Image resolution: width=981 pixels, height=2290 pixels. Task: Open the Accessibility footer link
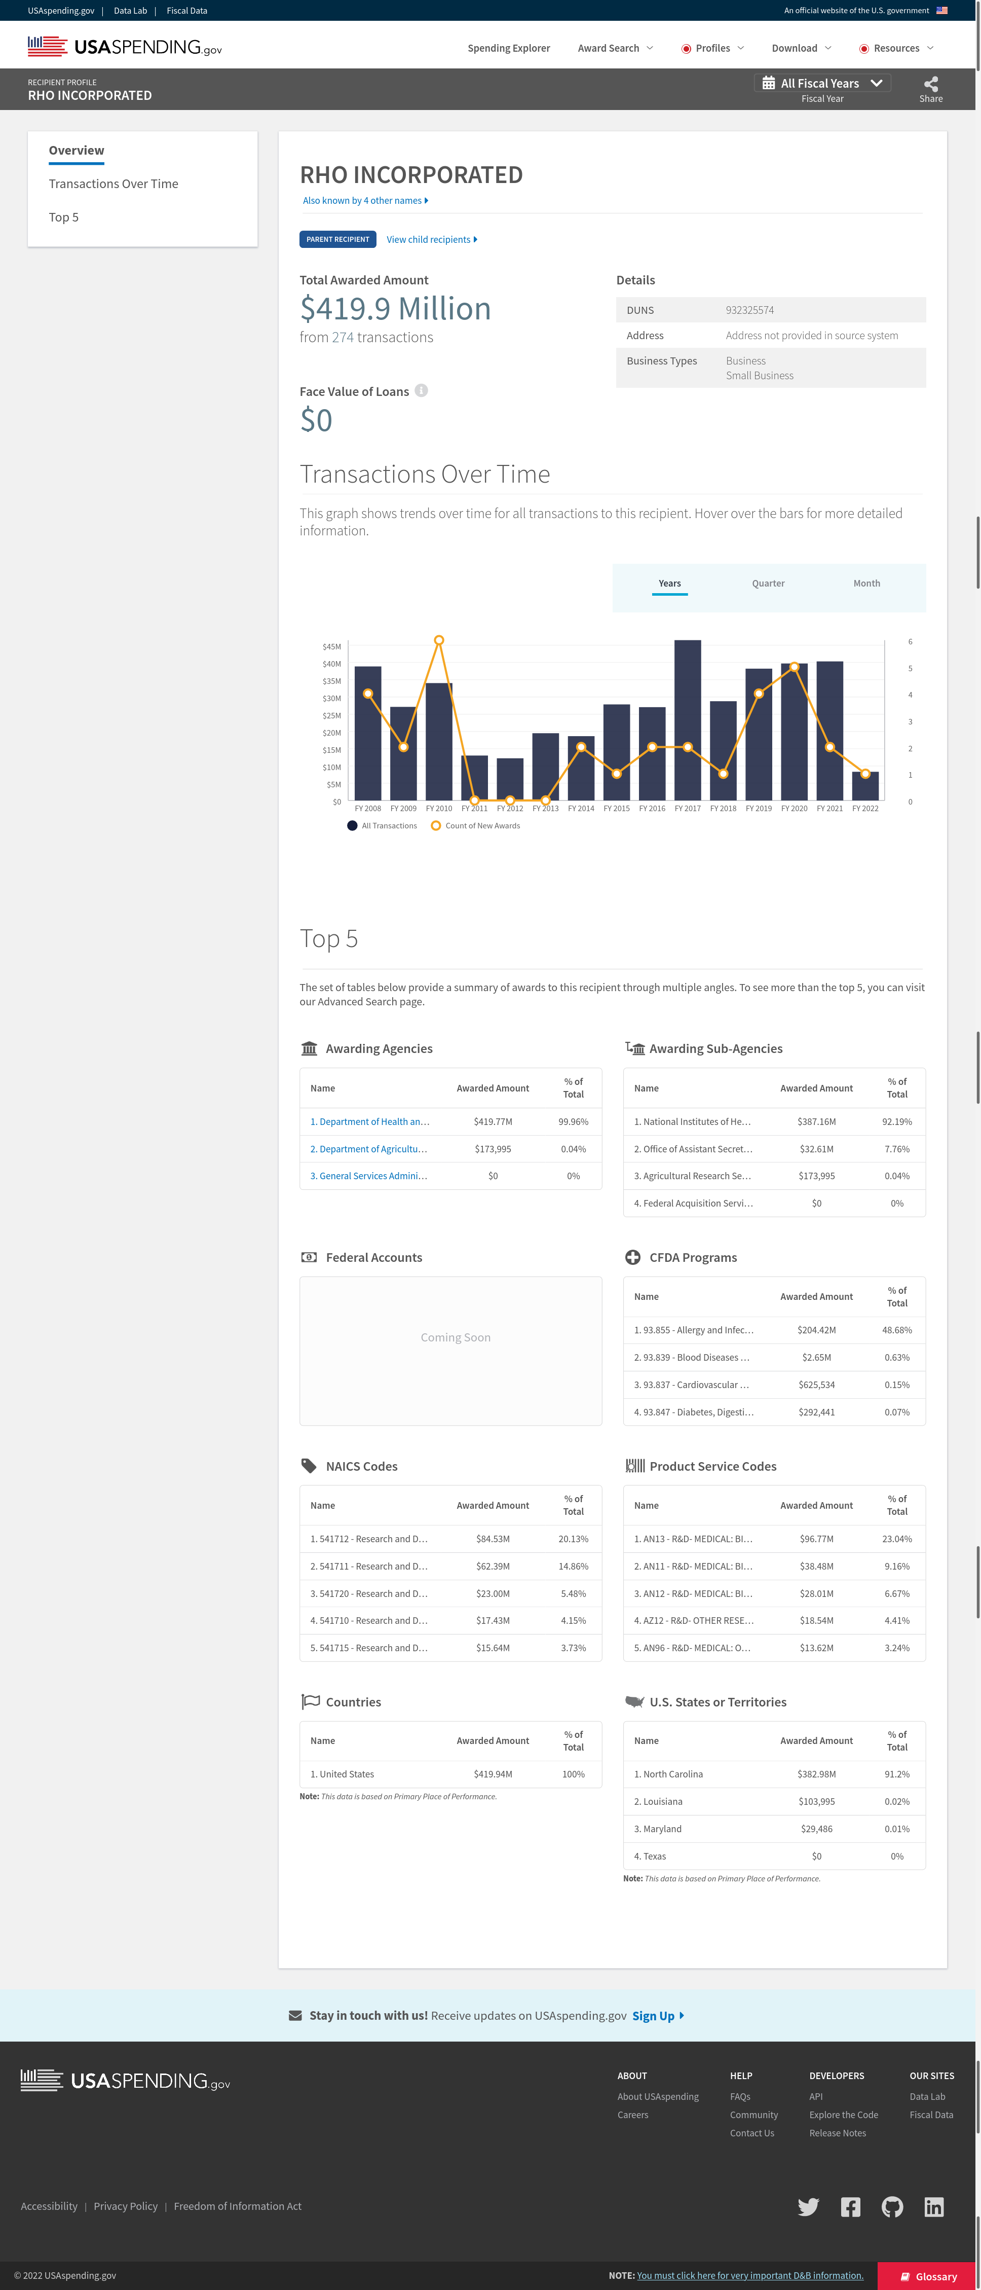click(49, 2206)
